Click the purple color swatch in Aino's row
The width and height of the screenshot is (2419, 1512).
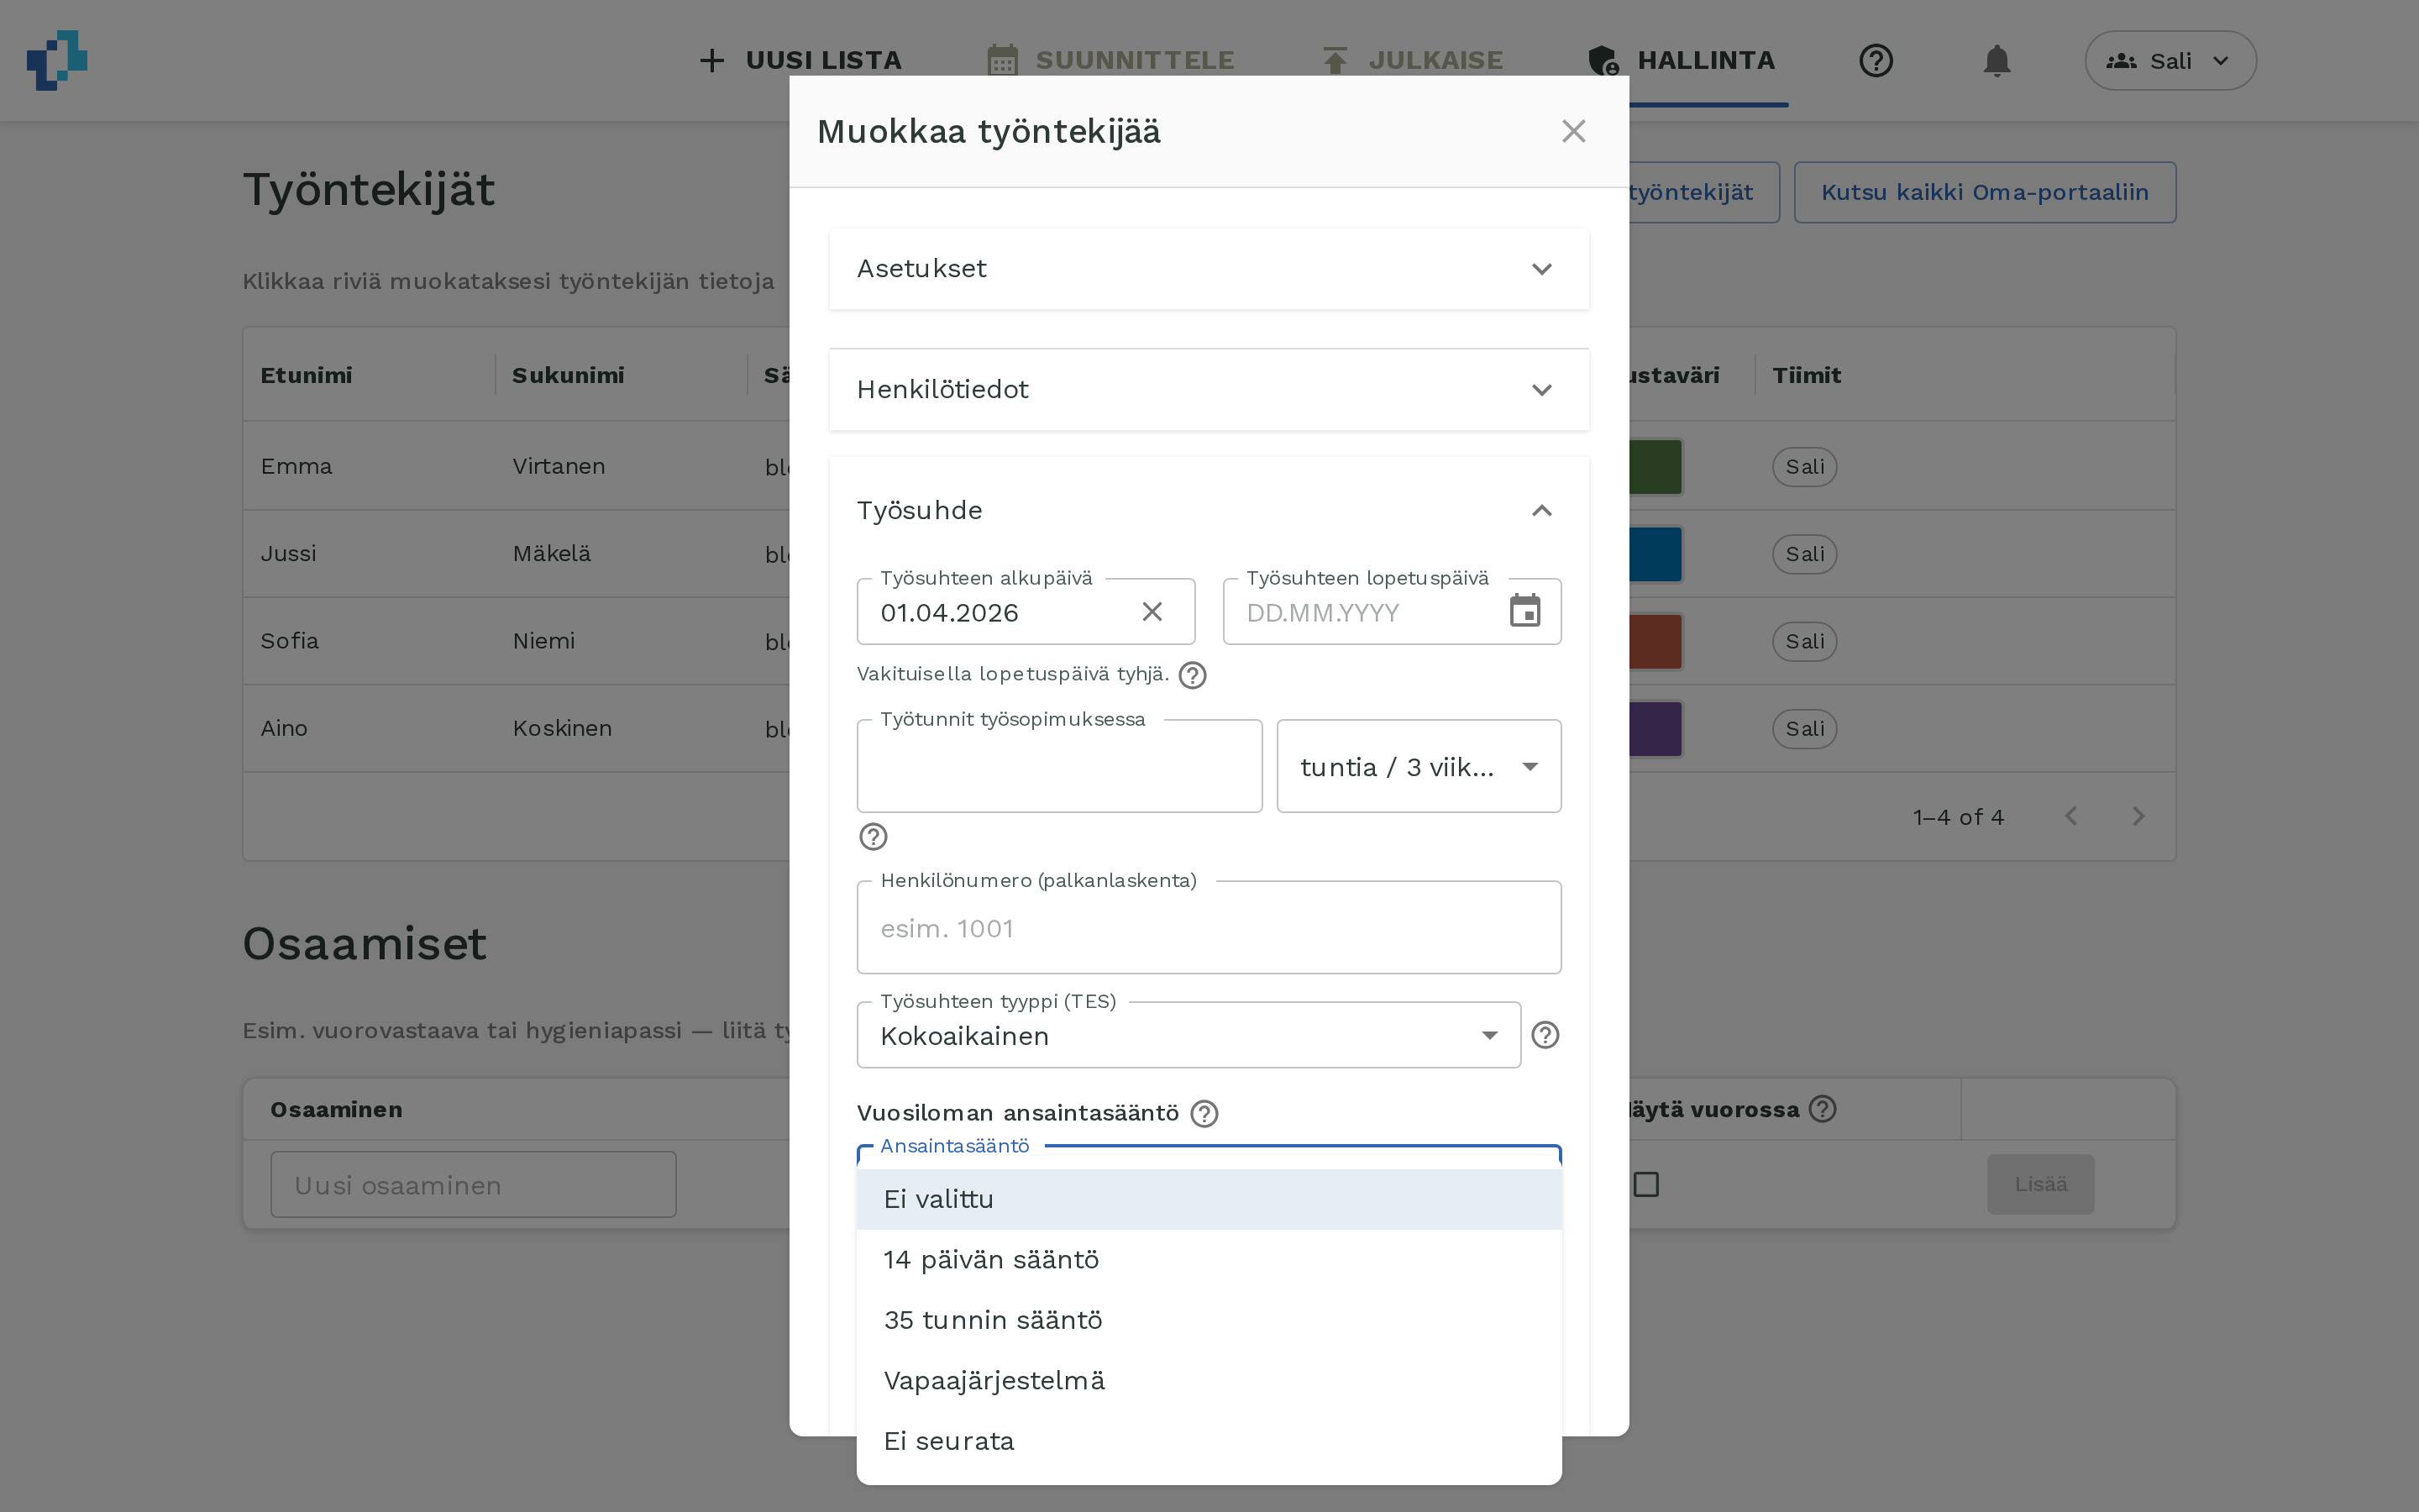tap(1656, 729)
